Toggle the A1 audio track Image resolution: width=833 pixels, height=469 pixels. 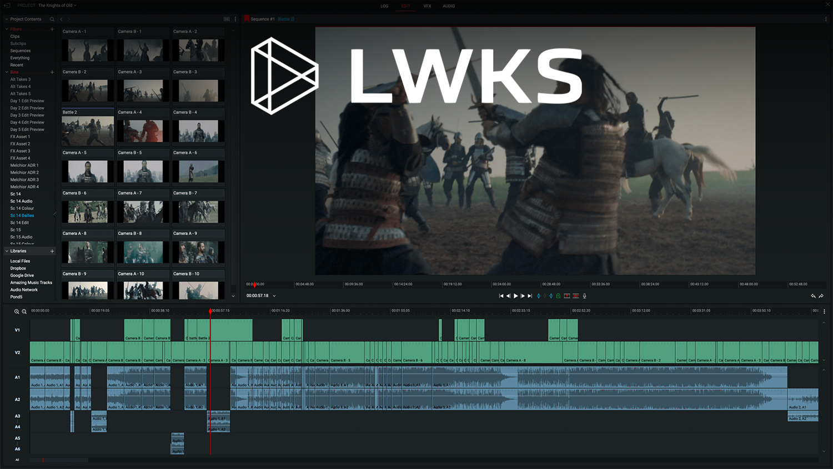(x=17, y=377)
